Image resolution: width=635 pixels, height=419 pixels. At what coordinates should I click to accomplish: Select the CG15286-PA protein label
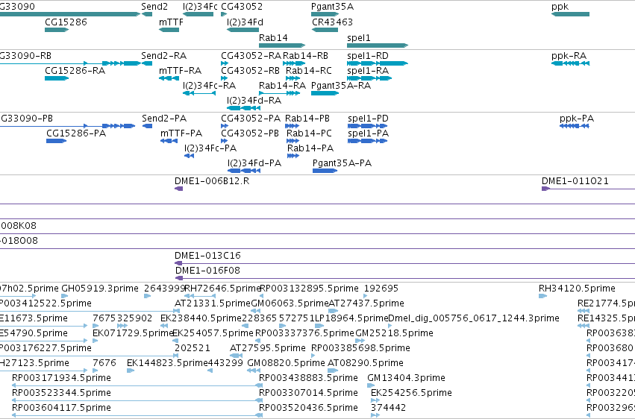pyautogui.click(x=76, y=133)
